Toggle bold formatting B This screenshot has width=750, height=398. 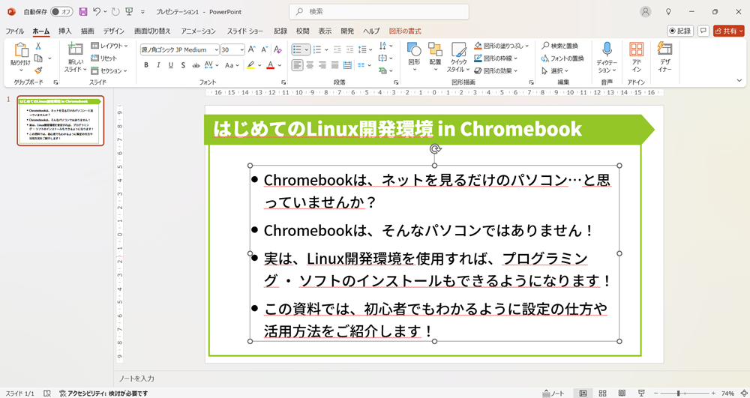click(x=146, y=65)
